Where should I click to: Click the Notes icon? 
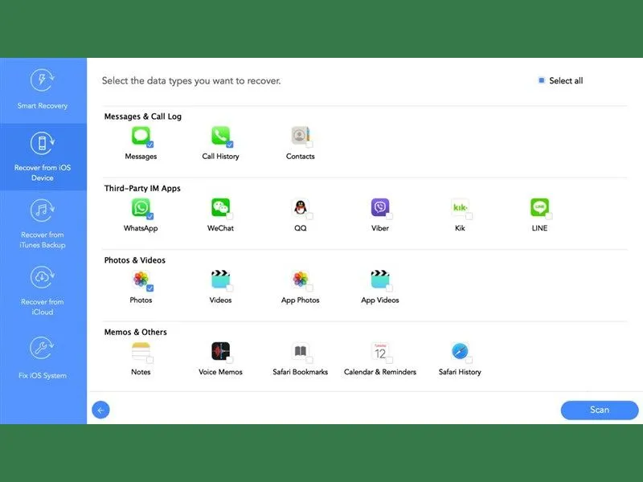point(141,351)
